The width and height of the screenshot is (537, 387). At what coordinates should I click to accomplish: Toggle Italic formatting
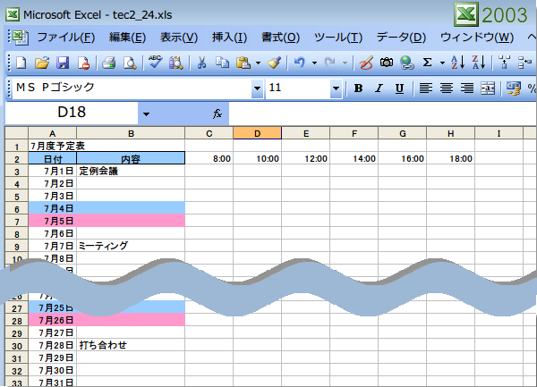click(x=379, y=88)
